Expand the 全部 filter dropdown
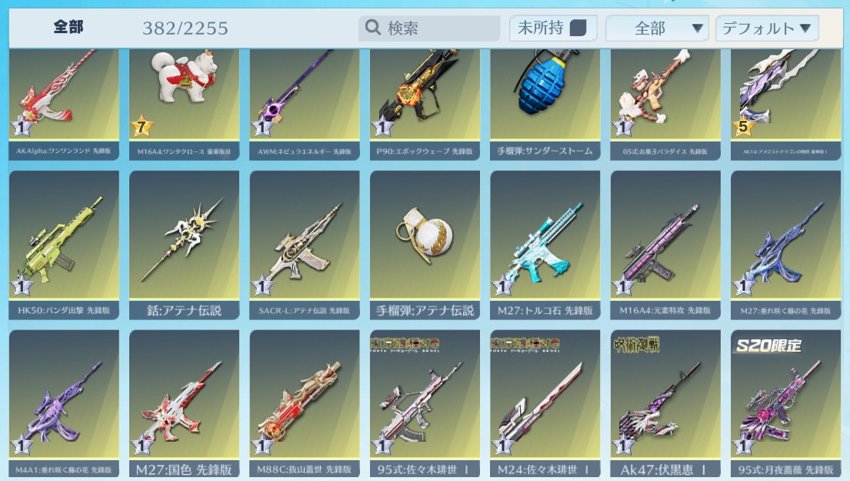 (x=657, y=28)
